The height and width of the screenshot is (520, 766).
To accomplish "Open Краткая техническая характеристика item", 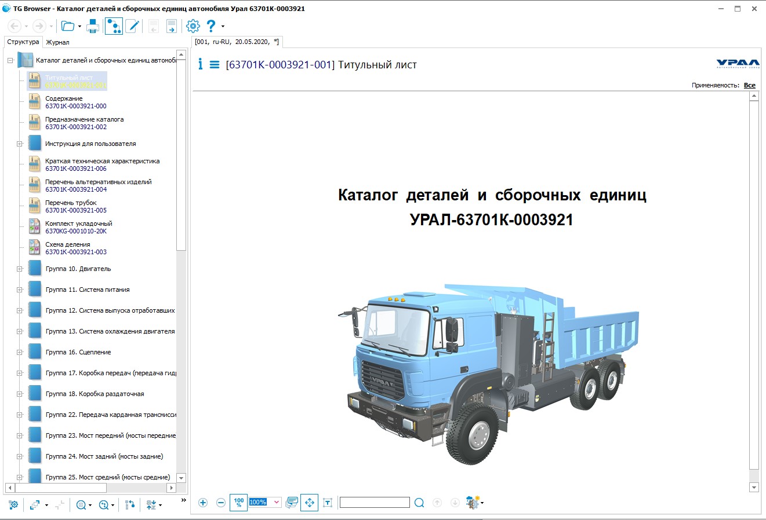I will 103,164.
